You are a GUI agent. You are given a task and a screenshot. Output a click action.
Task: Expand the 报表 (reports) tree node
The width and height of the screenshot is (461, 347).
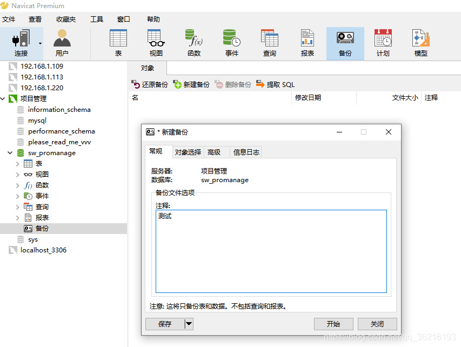point(18,218)
